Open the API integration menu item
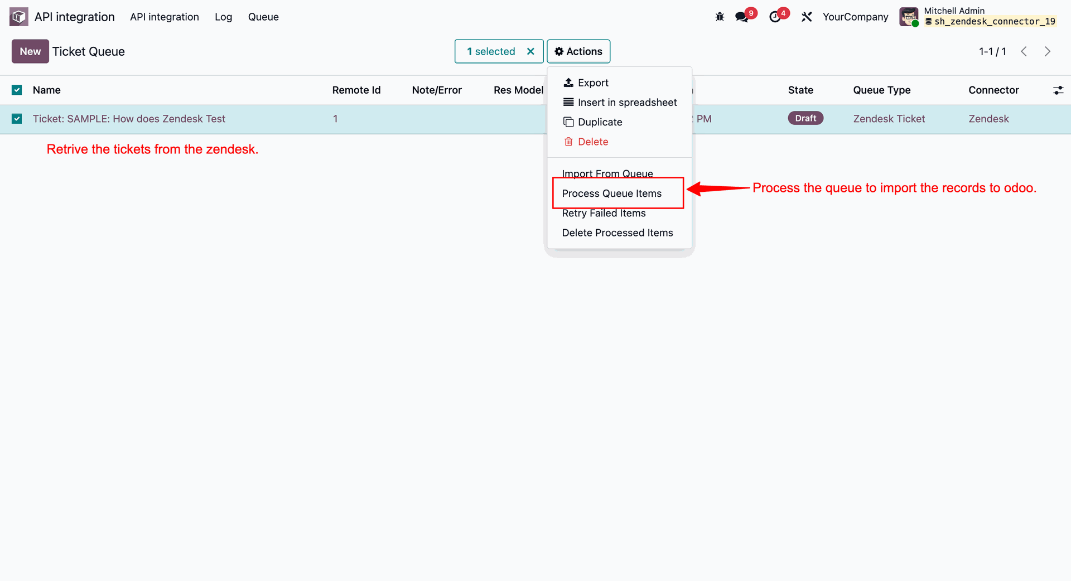 tap(165, 17)
